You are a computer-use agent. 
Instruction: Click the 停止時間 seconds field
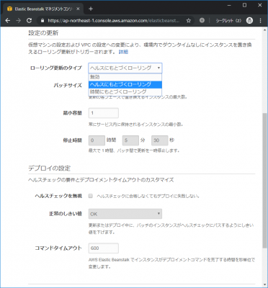[x=159, y=140]
